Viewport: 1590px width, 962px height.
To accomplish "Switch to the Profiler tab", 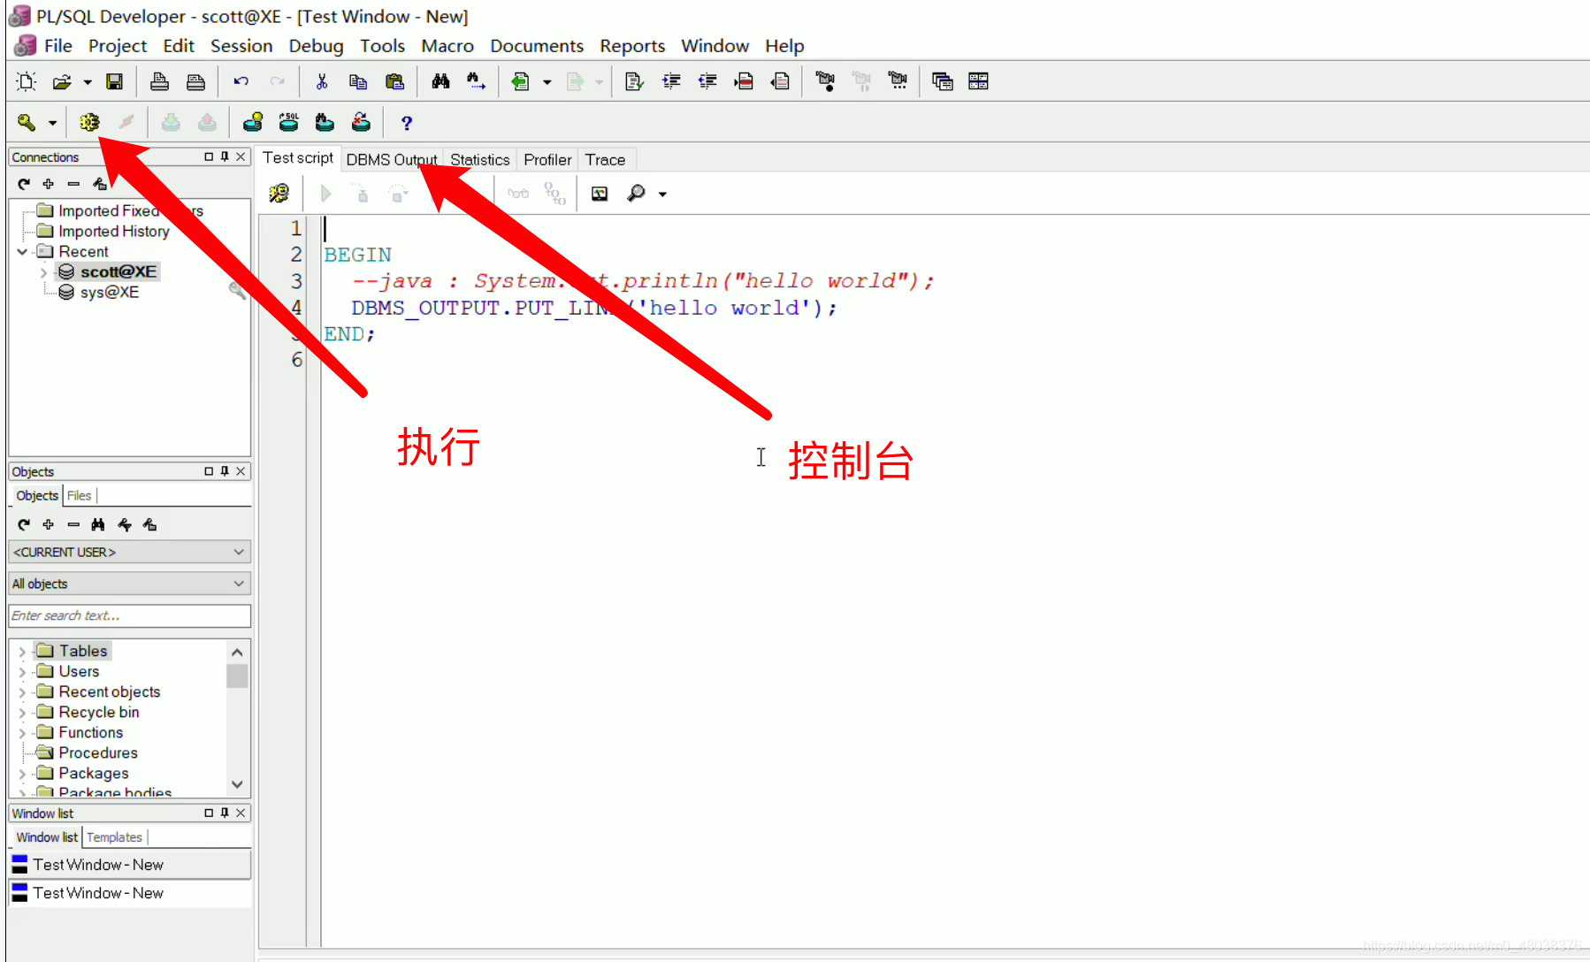I will [547, 159].
